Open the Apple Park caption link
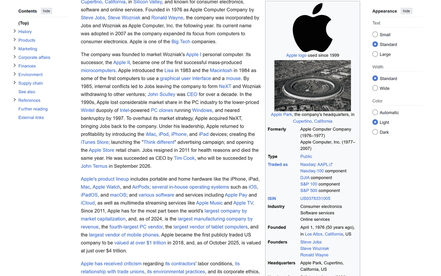Image resolution: width=441 pixels, height=276 pixels. tap(281, 115)
